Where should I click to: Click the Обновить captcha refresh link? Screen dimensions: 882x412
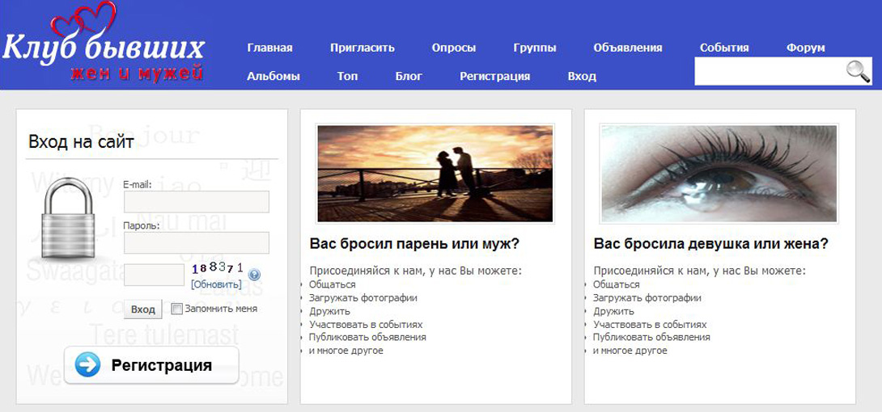(x=216, y=284)
